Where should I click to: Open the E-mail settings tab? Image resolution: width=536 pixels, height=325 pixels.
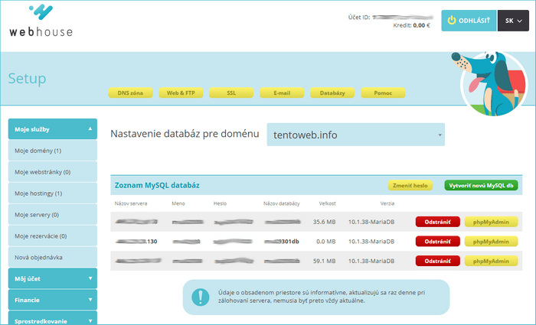point(282,93)
